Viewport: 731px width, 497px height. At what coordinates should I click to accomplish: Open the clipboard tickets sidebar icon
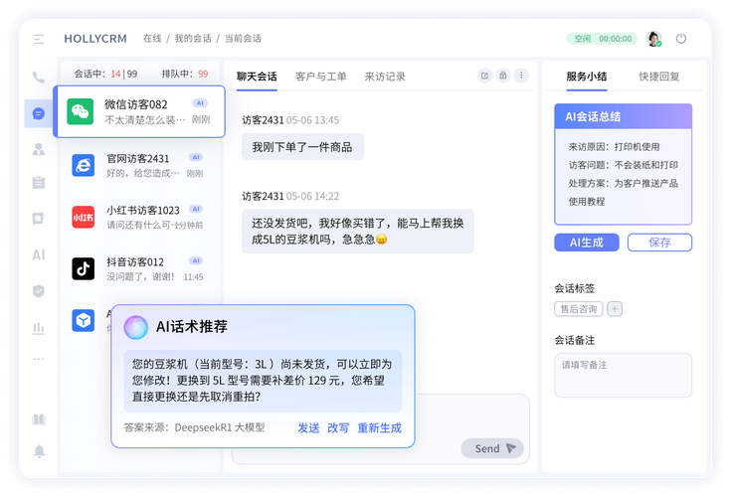(39, 183)
